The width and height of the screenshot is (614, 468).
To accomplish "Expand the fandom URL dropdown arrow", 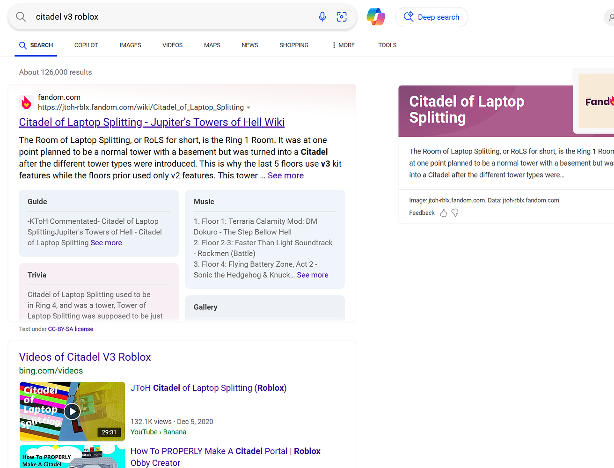I will [249, 108].
